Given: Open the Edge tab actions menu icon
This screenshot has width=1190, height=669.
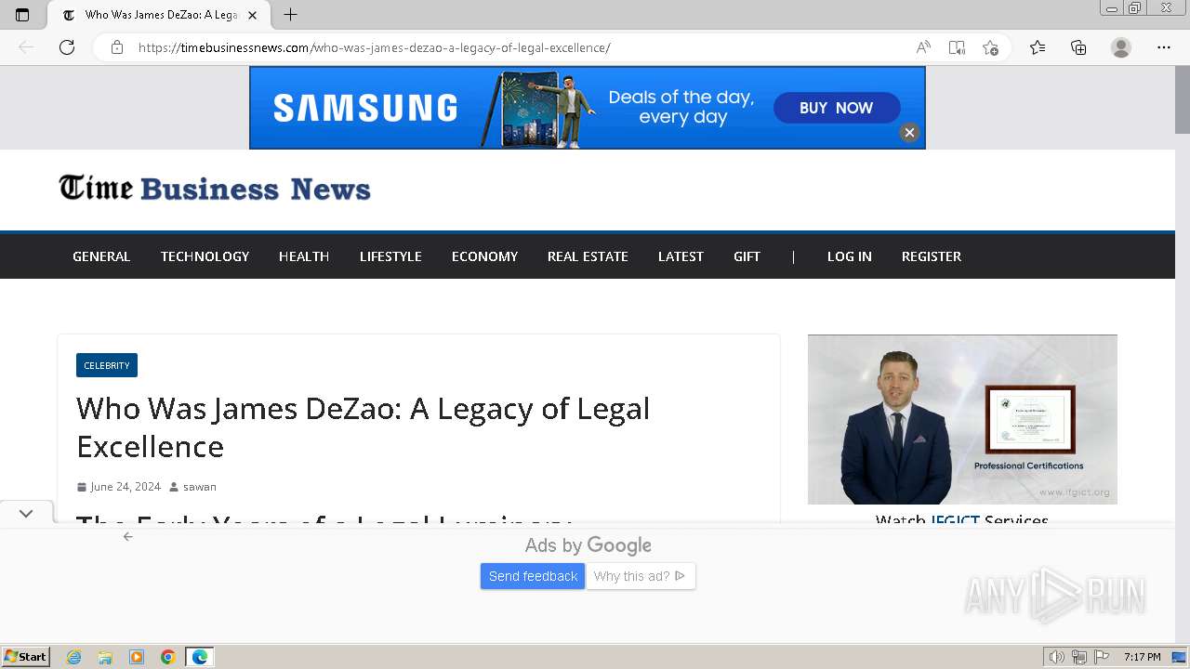Looking at the screenshot, I should (22, 15).
